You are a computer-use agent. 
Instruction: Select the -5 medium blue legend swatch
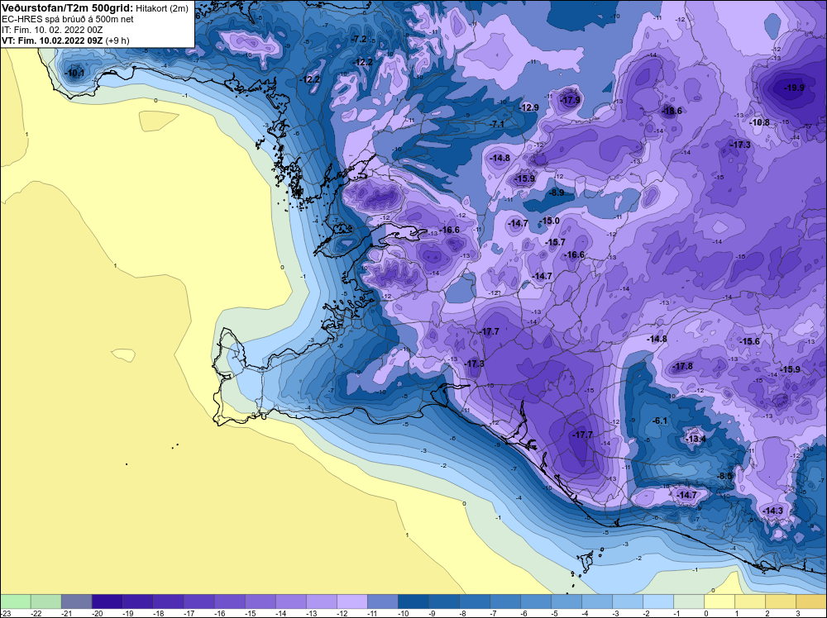(x=566, y=601)
